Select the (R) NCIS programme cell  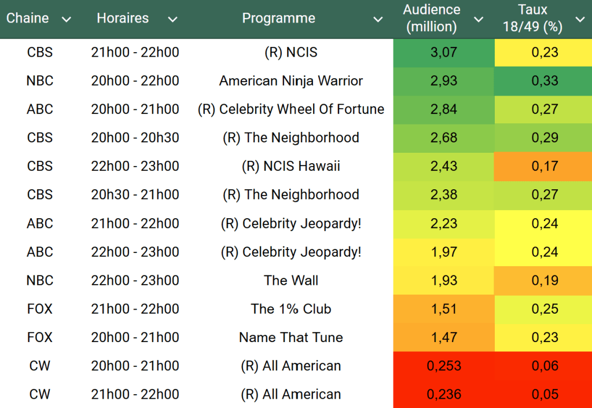[x=291, y=53]
